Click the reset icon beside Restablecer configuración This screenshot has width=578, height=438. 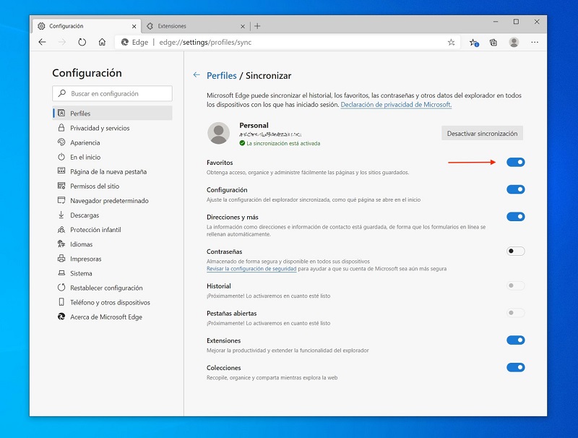(x=61, y=287)
